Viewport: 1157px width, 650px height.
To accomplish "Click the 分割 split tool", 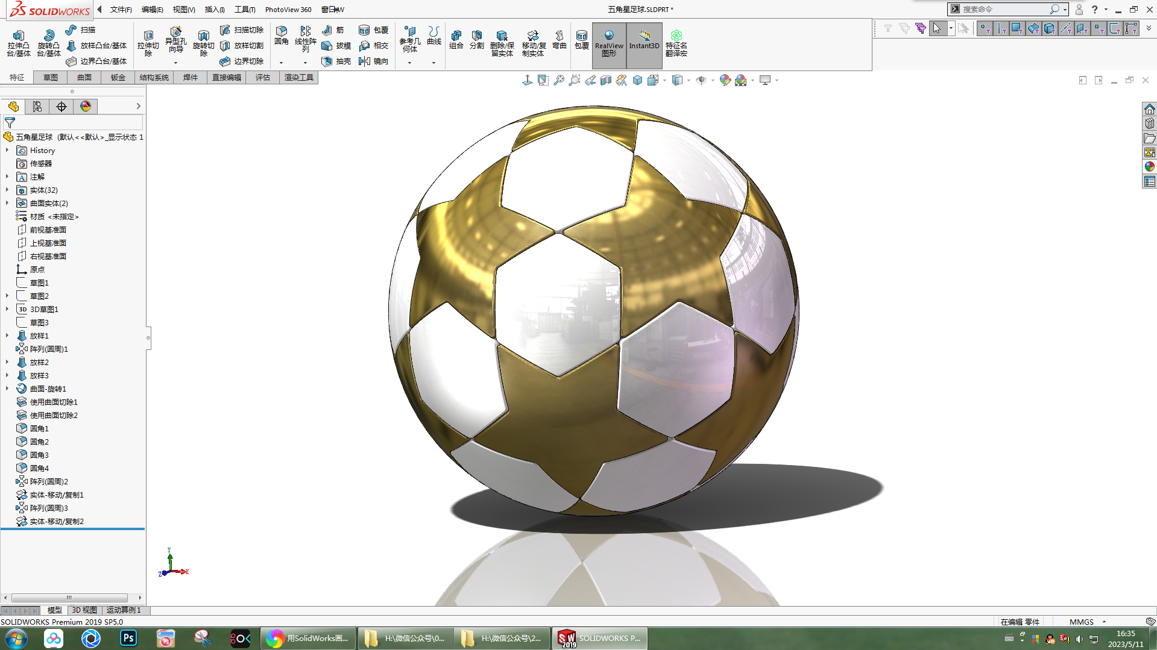I will pos(477,40).
